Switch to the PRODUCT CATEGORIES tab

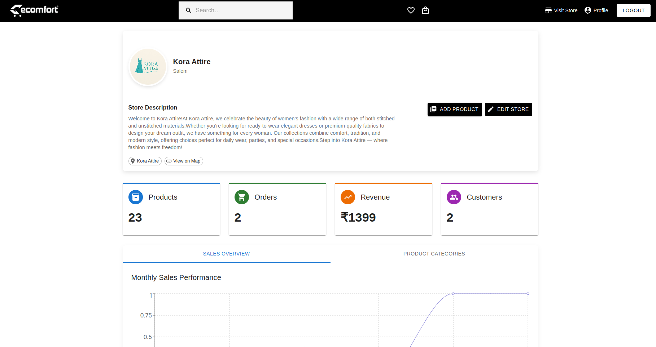tap(434, 254)
